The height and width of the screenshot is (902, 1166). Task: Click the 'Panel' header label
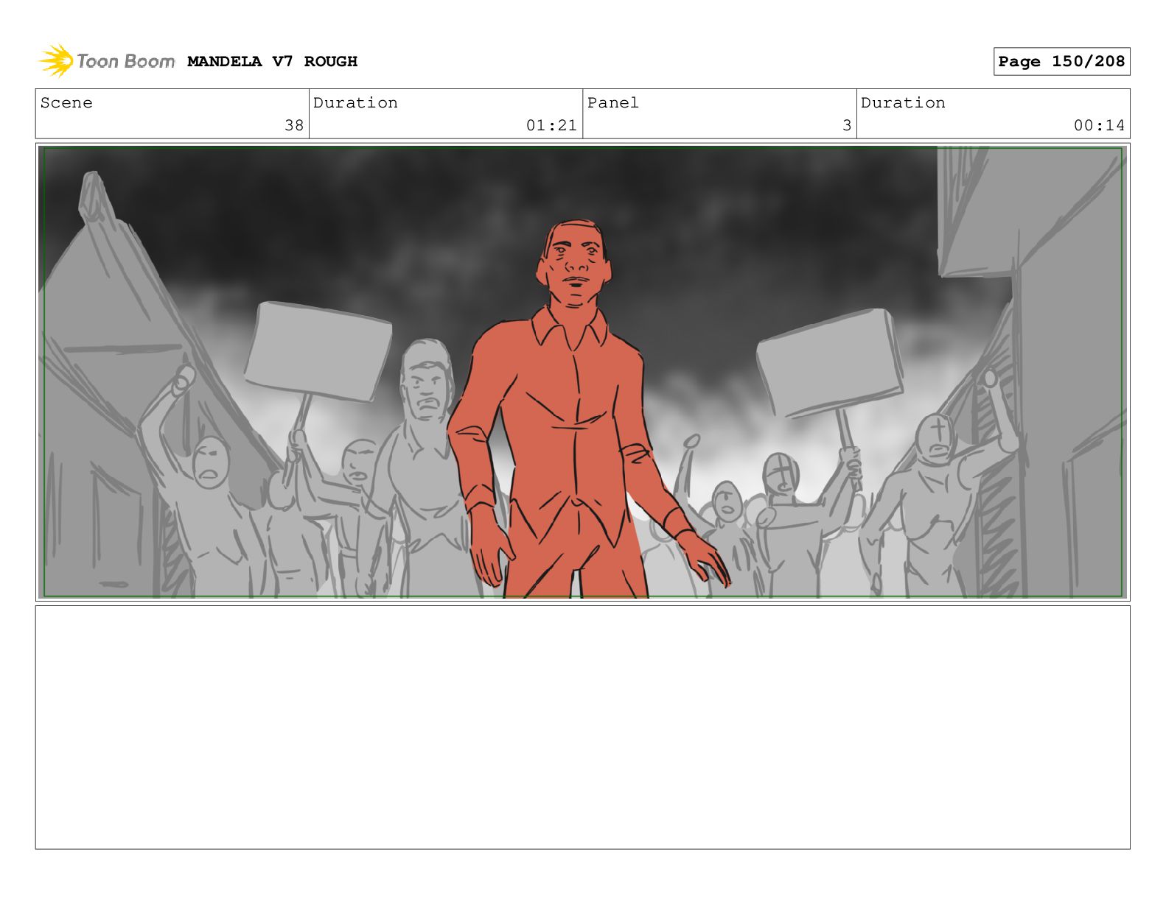(x=613, y=103)
